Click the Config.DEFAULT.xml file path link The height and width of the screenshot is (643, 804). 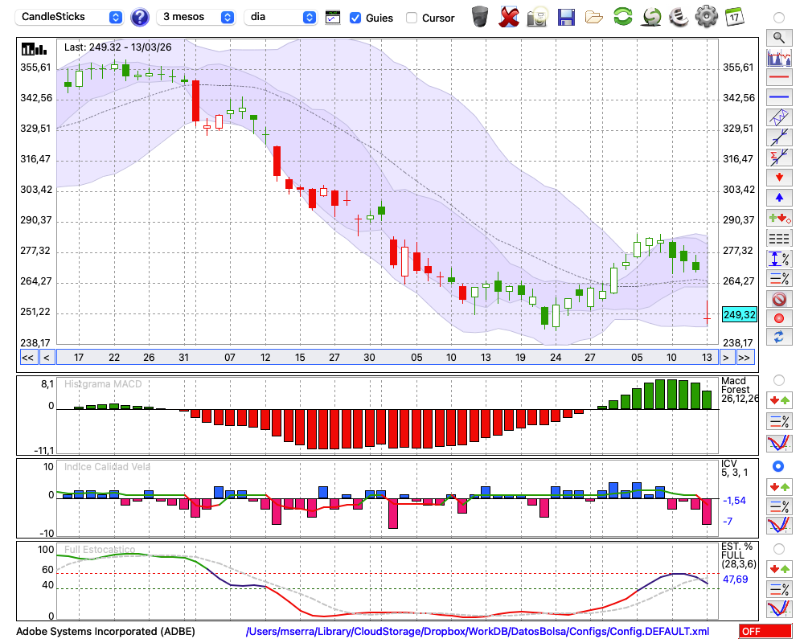478,631
